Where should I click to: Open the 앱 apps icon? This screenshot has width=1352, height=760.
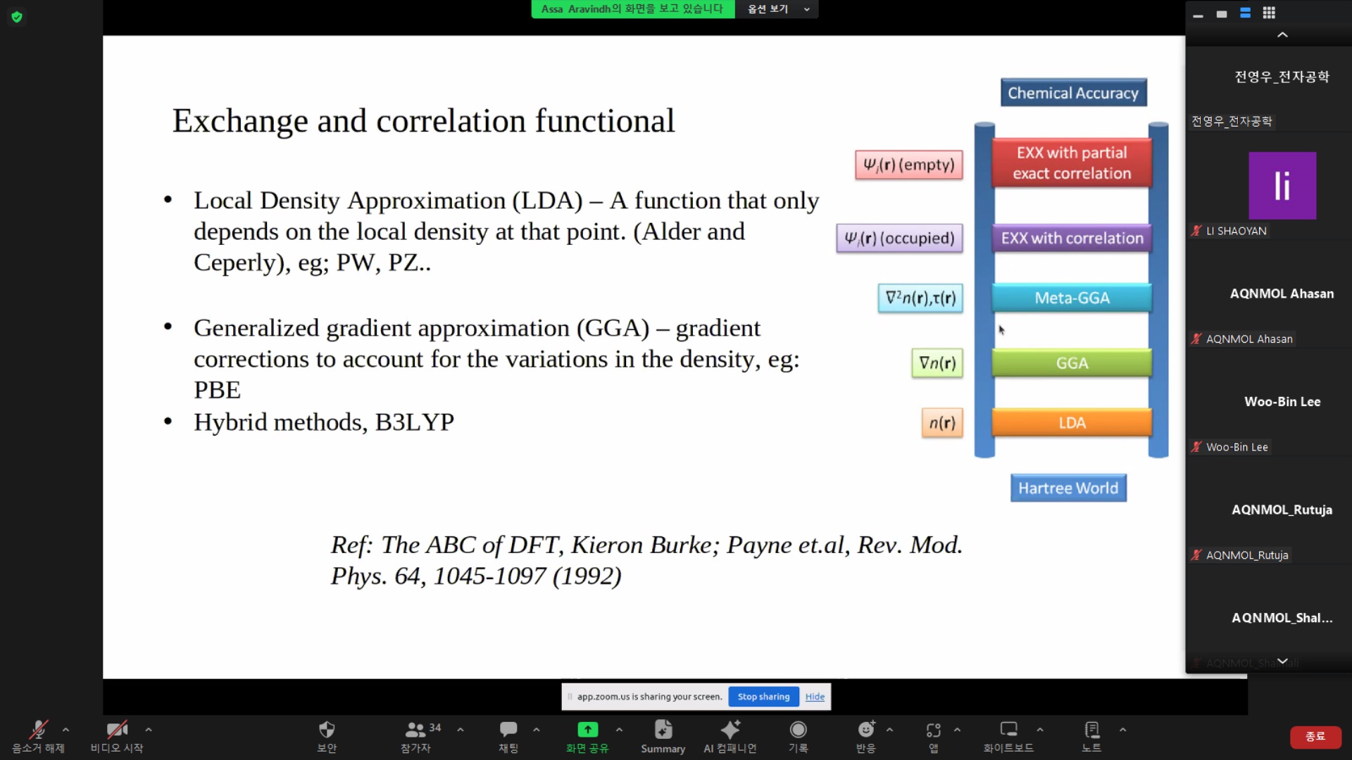point(934,730)
